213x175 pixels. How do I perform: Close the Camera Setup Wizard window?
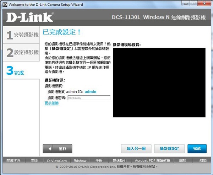click(x=204, y=4)
